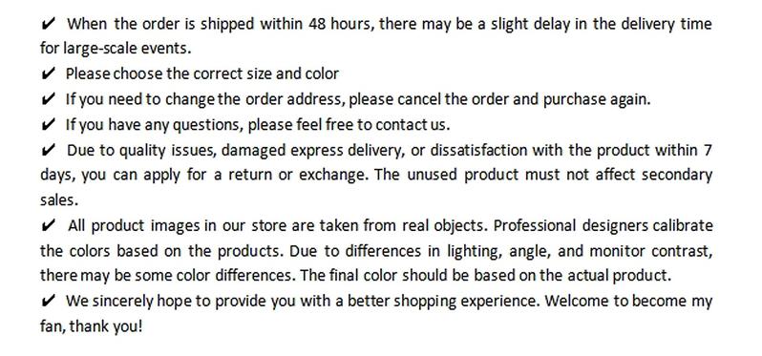The image size is (762, 356).
Task: Click the phrase 'return or exchange'
Action: click(298, 175)
